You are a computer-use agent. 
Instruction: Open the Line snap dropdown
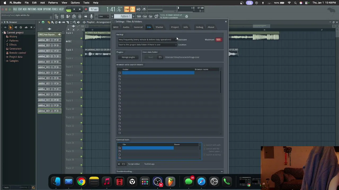pyautogui.click(x=103, y=17)
